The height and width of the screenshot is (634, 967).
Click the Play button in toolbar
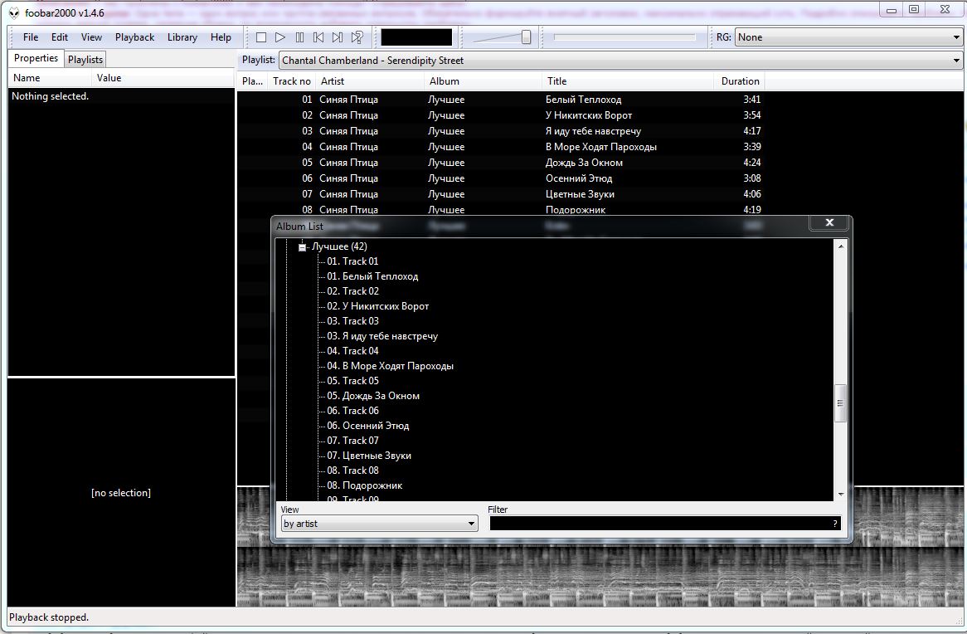(280, 37)
